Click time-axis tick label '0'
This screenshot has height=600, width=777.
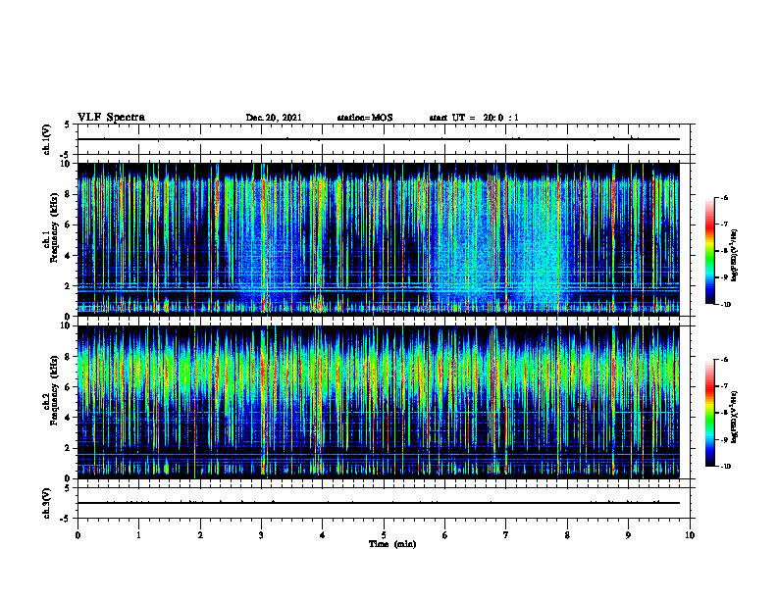click(x=78, y=535)
